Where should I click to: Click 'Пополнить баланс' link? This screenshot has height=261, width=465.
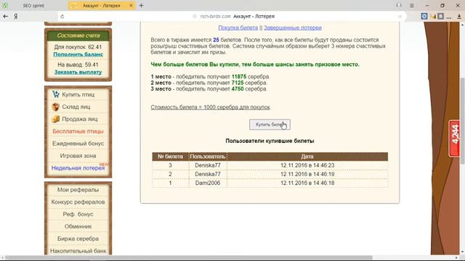(x=78, y=54)
